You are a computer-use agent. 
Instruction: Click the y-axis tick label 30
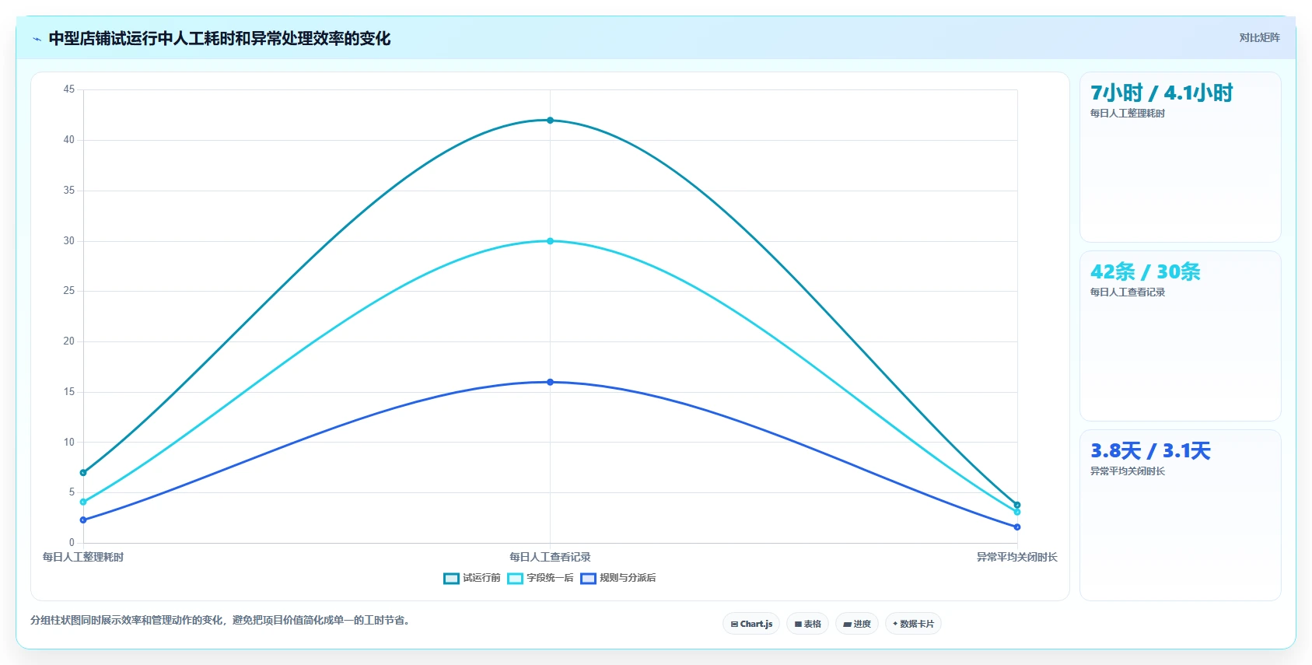pos(69,241)
